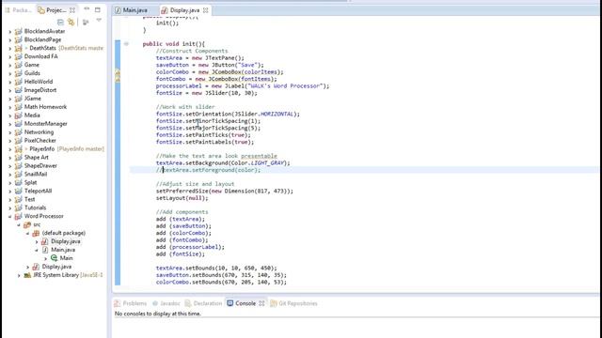Open the Git Repositories view tab
Viewport: 602px width, 338px height.
point(293,303)
